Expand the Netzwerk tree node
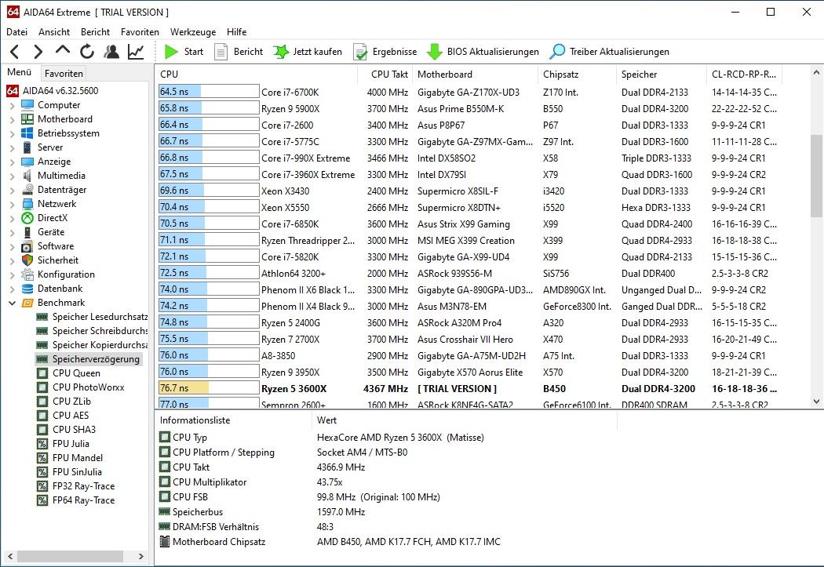 point(12,204)
